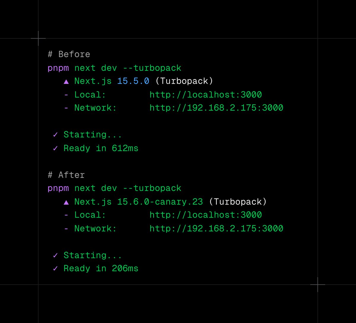Click "Ready in 206ms" text

[101, 269]
